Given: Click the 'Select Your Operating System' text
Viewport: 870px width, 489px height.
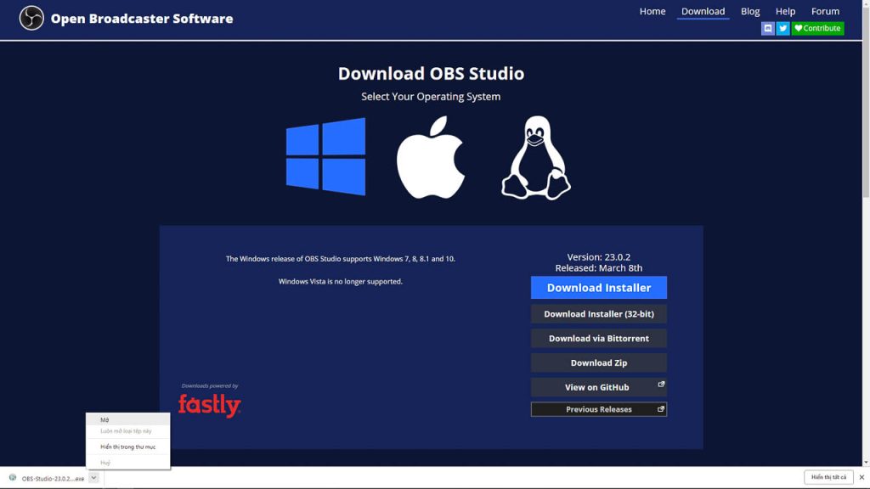Looking at the screenshot, I should [x=431, y=97].
